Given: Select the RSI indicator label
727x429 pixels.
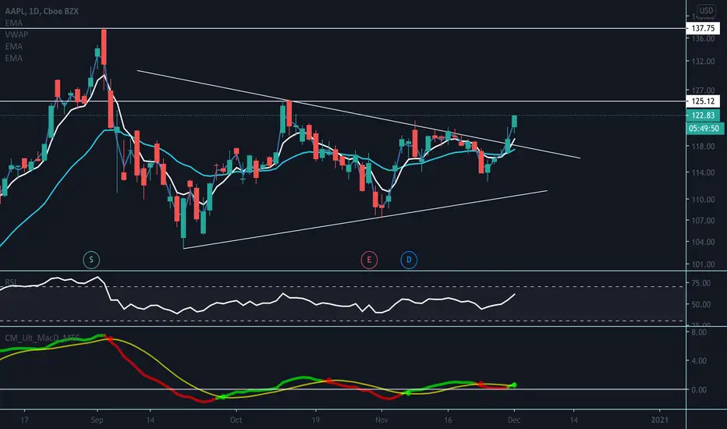Looking at the screenshot, I should (10, 282).
